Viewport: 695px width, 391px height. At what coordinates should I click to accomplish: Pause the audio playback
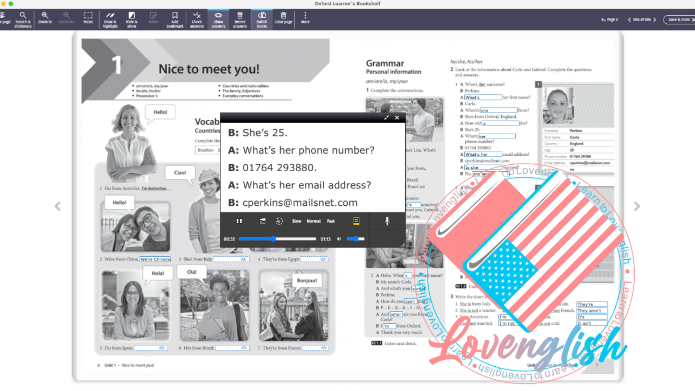[239, 221]
